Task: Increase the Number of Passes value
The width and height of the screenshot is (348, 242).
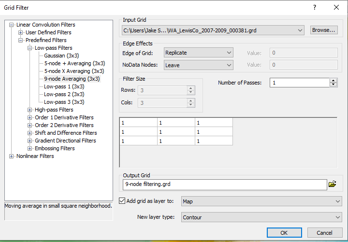Action: click(333, 81)
